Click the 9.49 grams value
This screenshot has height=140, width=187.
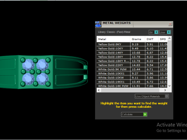tap(135, 49)
